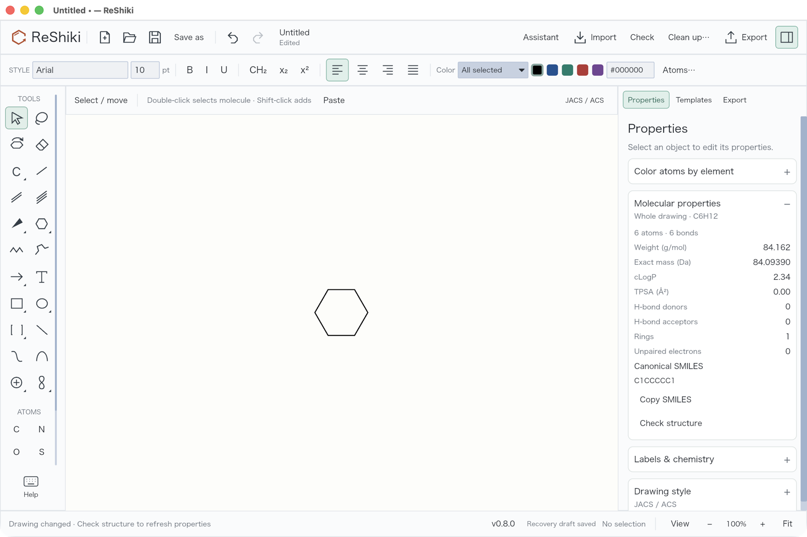The width and height of the screenshot is (807, 537).
Task: Set text alignment to right
Action: (x=388, y=70)
